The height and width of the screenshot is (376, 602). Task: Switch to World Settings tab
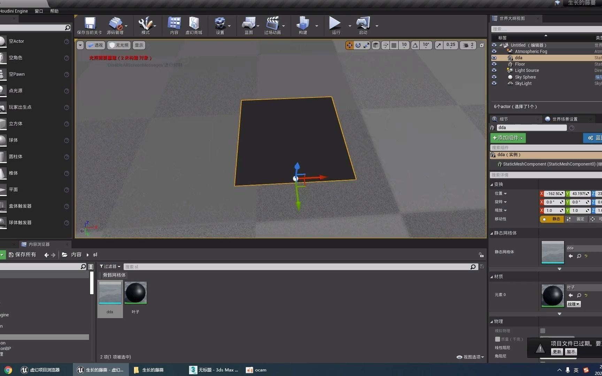[565, 119]
